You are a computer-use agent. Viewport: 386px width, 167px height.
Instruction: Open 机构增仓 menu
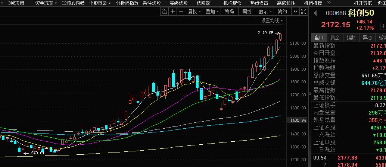232,3
